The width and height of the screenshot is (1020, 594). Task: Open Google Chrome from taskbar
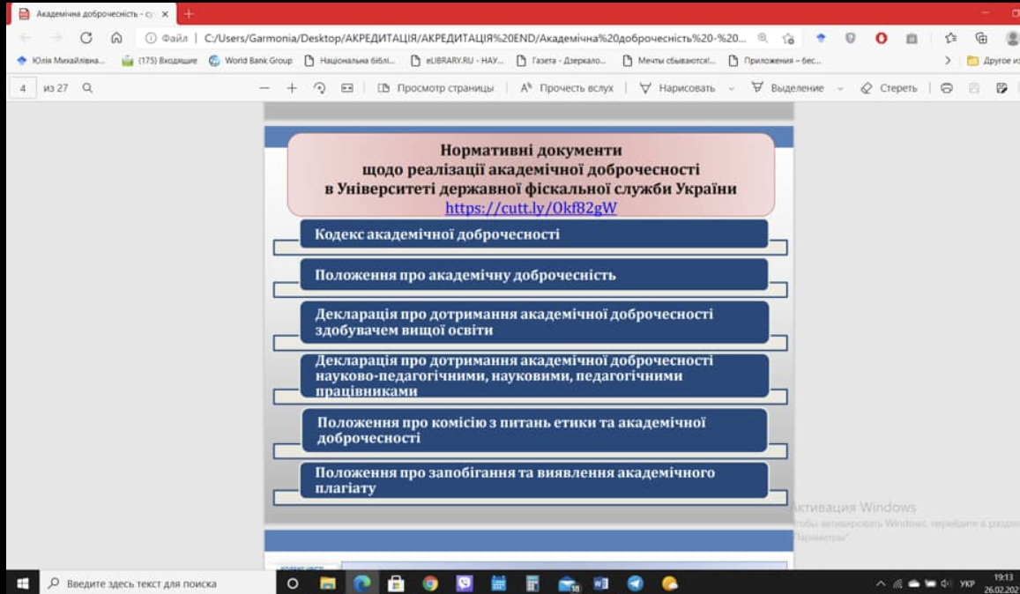click(430, 583)
